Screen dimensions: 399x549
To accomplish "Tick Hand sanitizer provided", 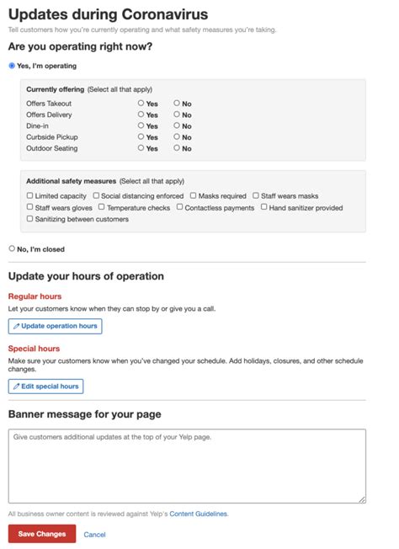I will pos(264,207).
